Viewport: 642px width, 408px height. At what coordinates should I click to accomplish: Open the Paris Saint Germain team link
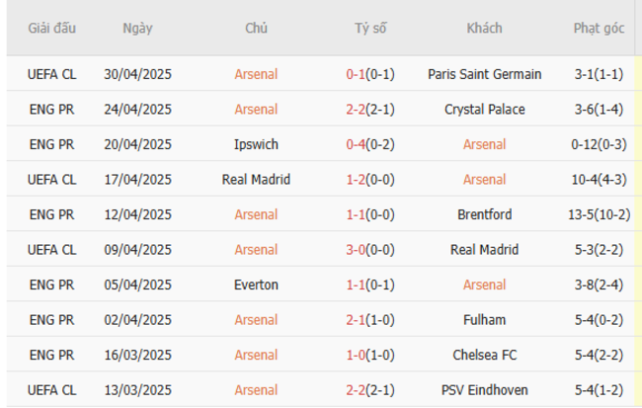click(484, 74)
